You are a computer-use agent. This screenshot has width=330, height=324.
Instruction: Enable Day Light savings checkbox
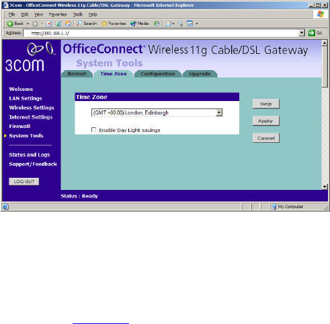[x=93, y=130]
